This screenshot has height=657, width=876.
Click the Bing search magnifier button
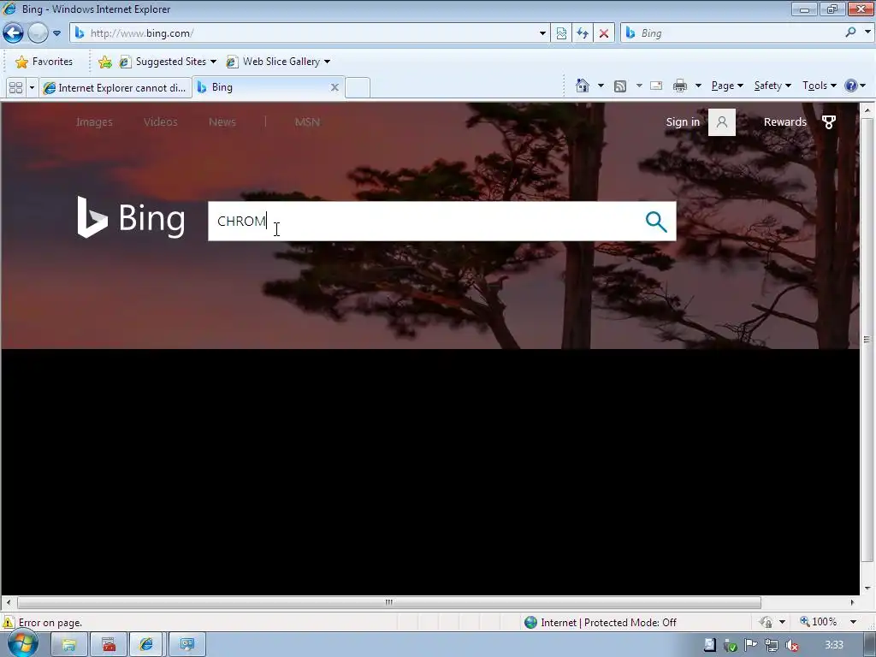pos(656,222)
